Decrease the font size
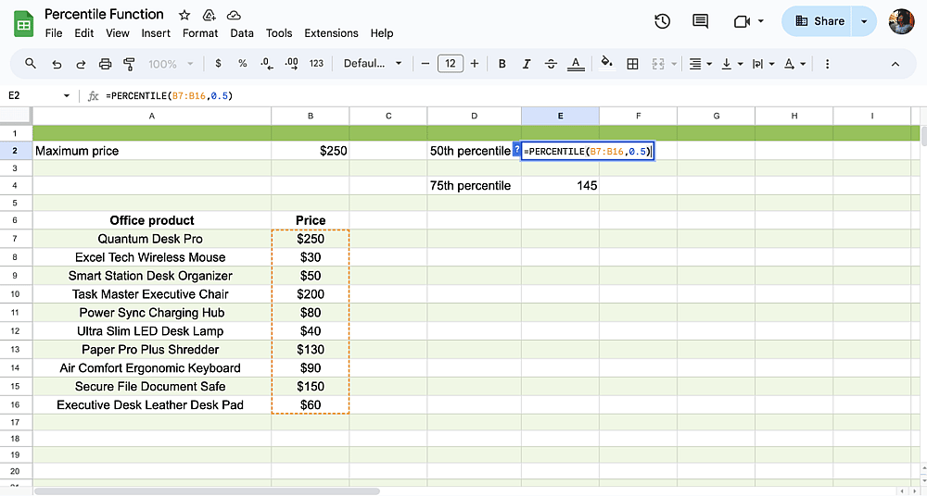 [x=425, y=64]
